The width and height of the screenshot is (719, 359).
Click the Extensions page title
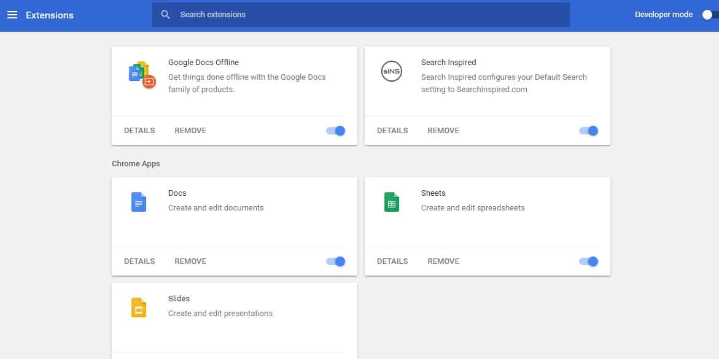(50, 15)
